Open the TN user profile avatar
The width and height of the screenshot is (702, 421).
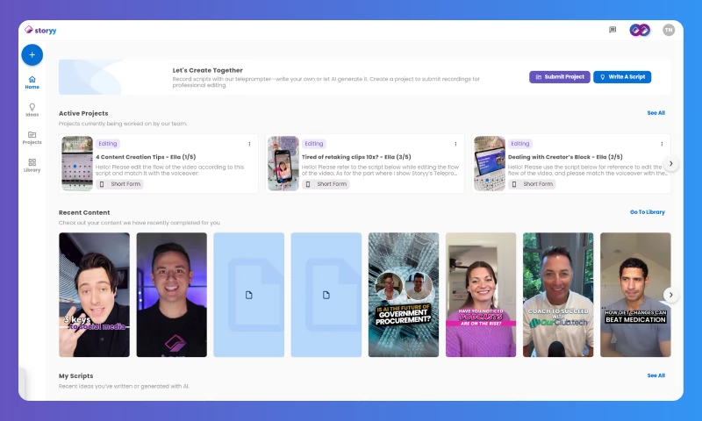tap(669, 30)
